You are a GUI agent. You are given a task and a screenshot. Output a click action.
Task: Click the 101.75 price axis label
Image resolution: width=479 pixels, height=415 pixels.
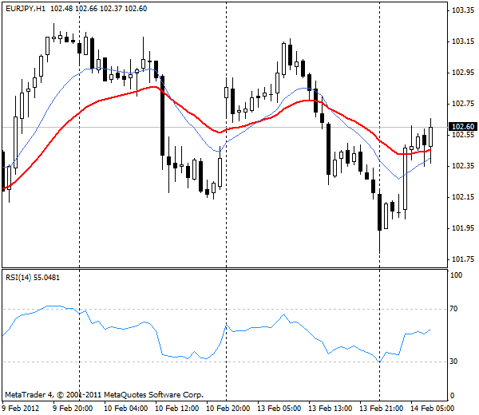[x=463, y=259]
